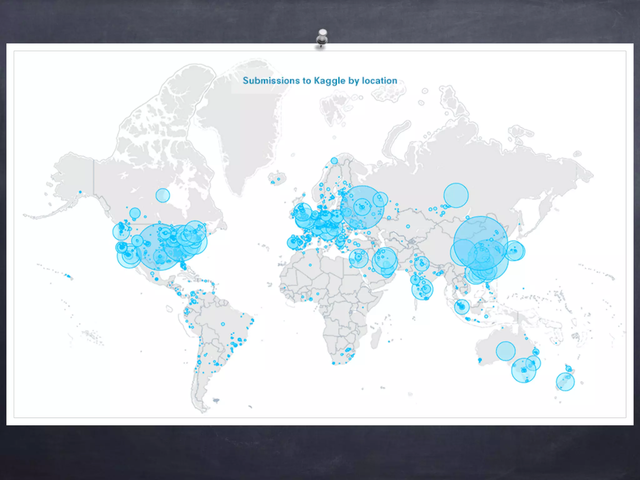Click the bubble over southern India
The height and width of the screenshot is (480, 640).
click(x=422, y=289)
